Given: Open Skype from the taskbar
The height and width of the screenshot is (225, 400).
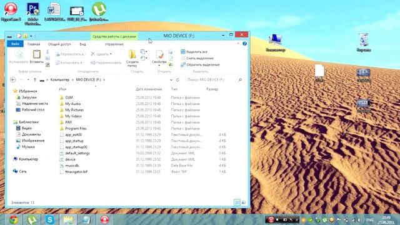Looking at the screenshot, I should (x=50, y=219).
